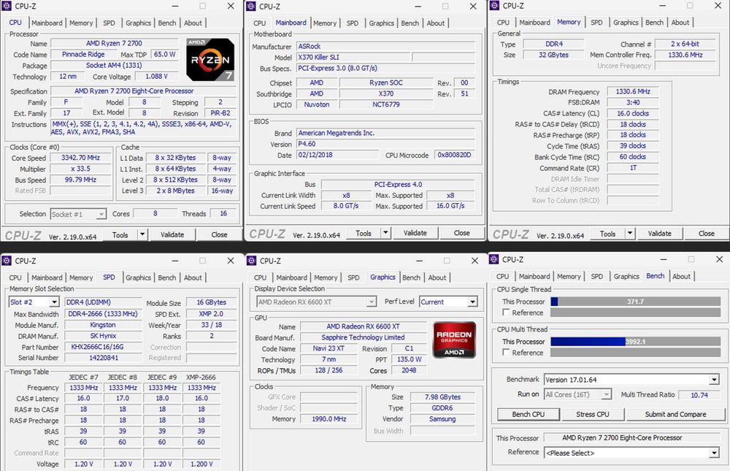
Task: Click the CPU-Z title icon in the Display Device window
Action: pos(252,261)
